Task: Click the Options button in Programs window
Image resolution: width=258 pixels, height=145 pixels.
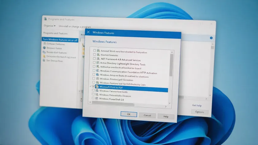Action: coord(200,112)
